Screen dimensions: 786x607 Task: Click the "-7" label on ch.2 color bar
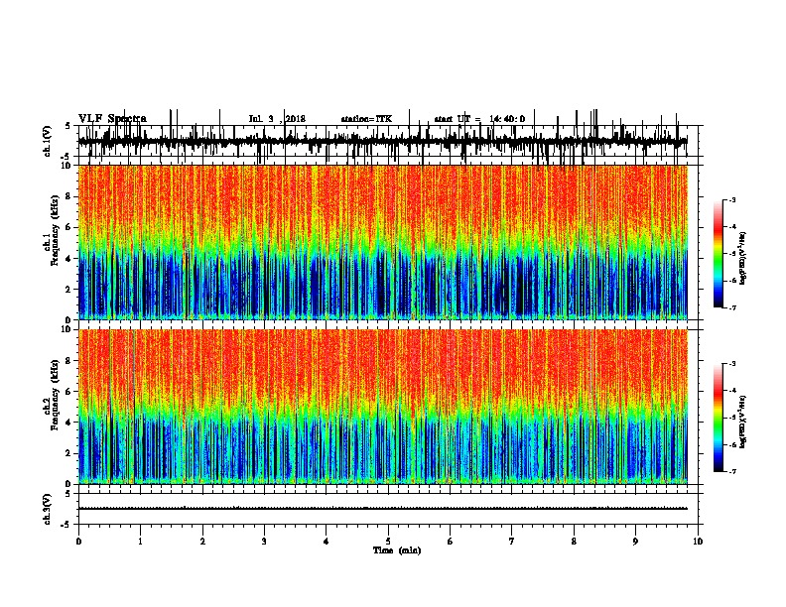tap(732, 472)
